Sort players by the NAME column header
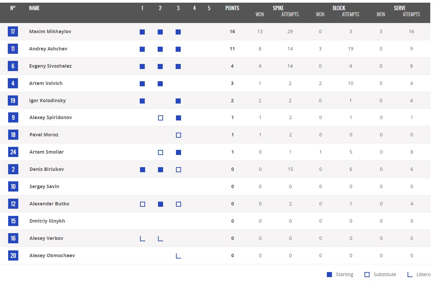This screenshot has height=291, width=434. (x=34, y=8)
